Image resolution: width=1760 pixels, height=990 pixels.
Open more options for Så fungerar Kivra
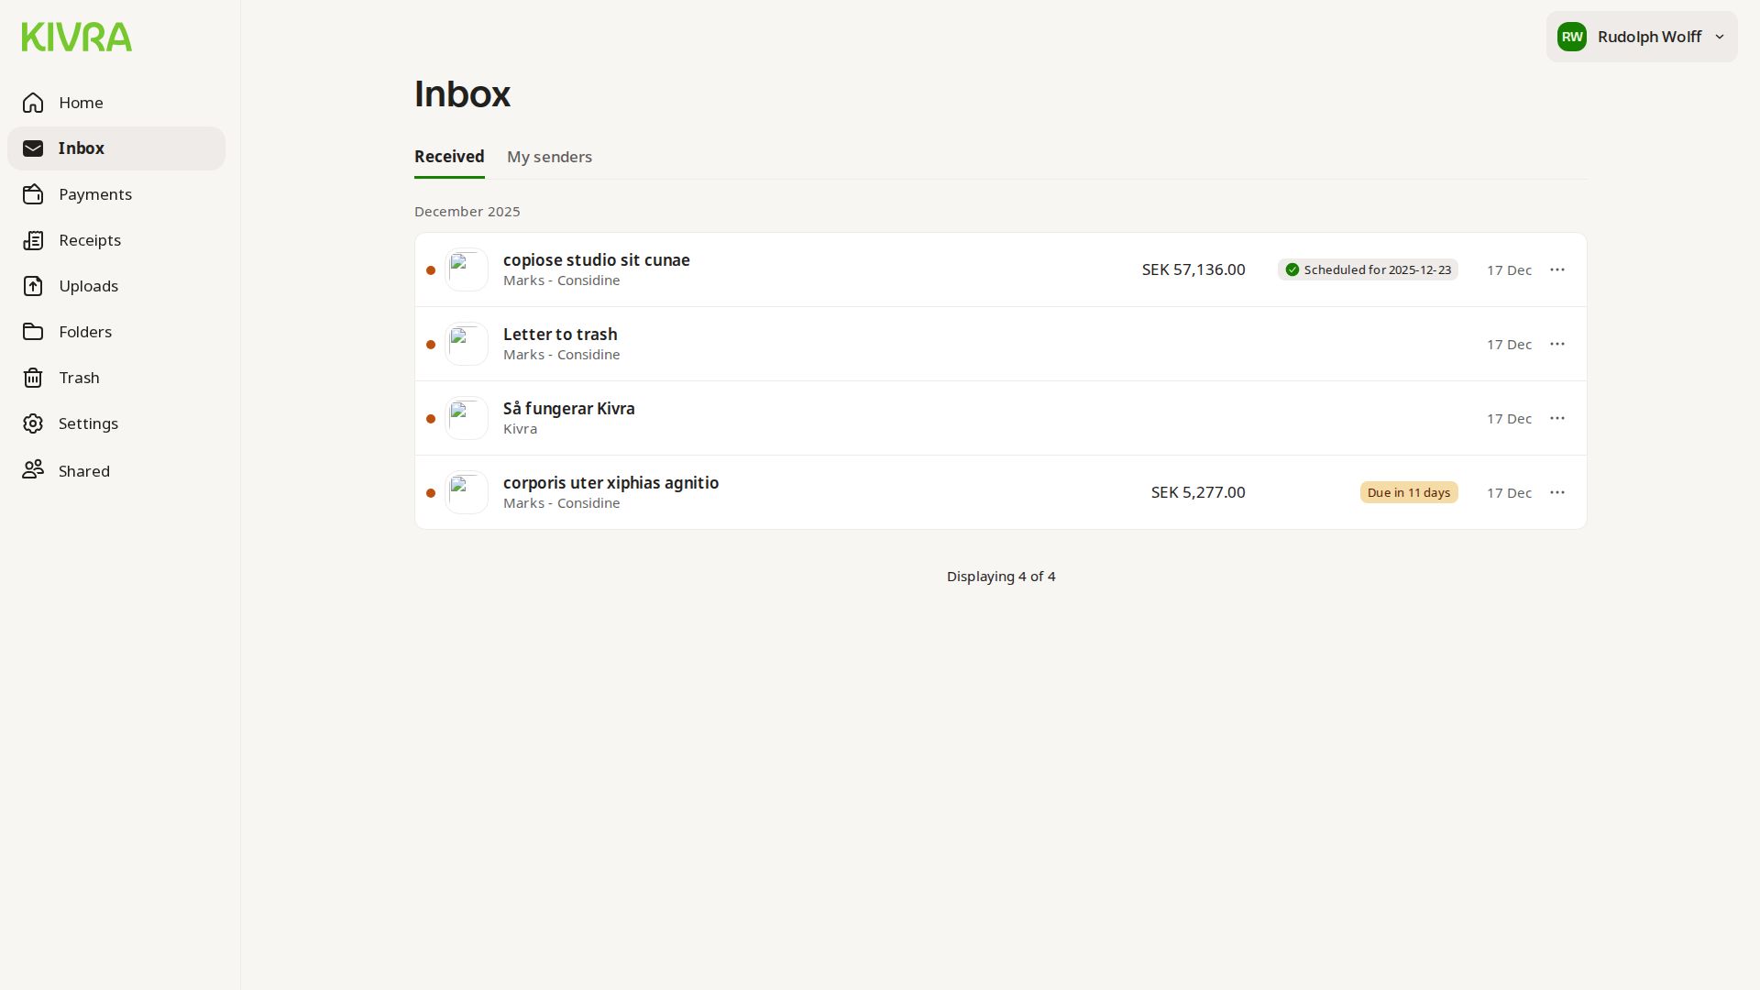(x=1556, y=418)
